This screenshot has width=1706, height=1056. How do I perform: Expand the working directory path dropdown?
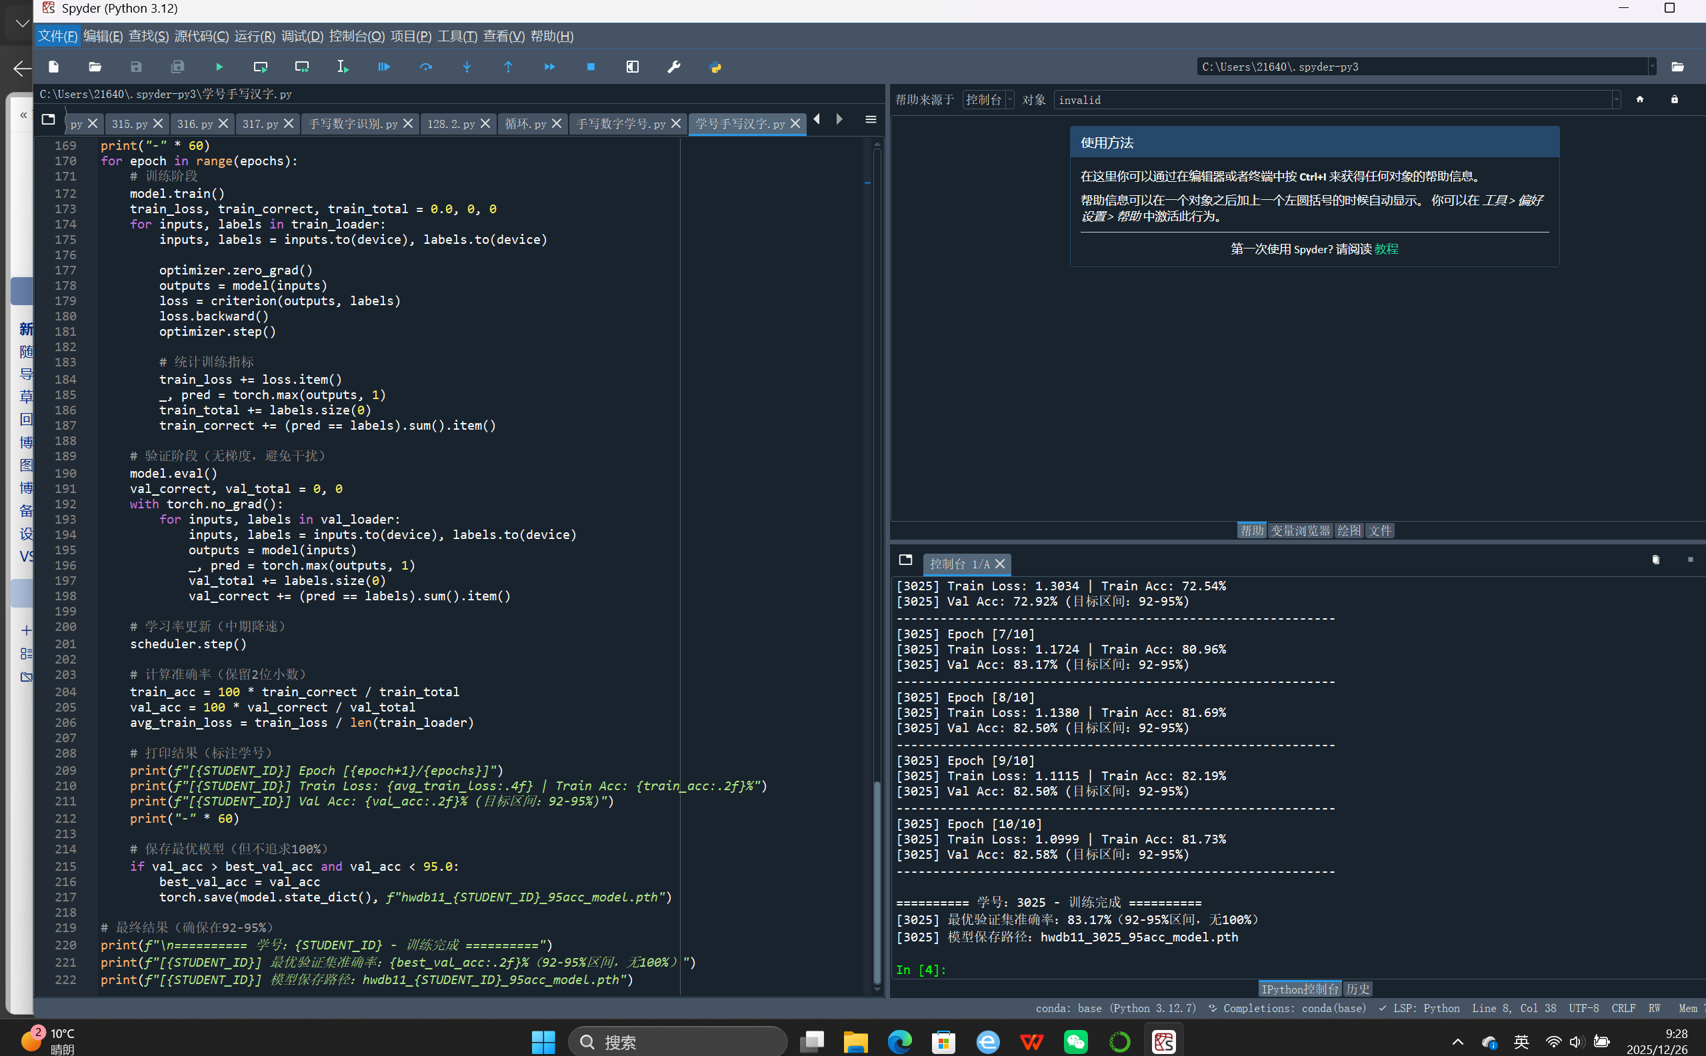tap(1652, 67)
